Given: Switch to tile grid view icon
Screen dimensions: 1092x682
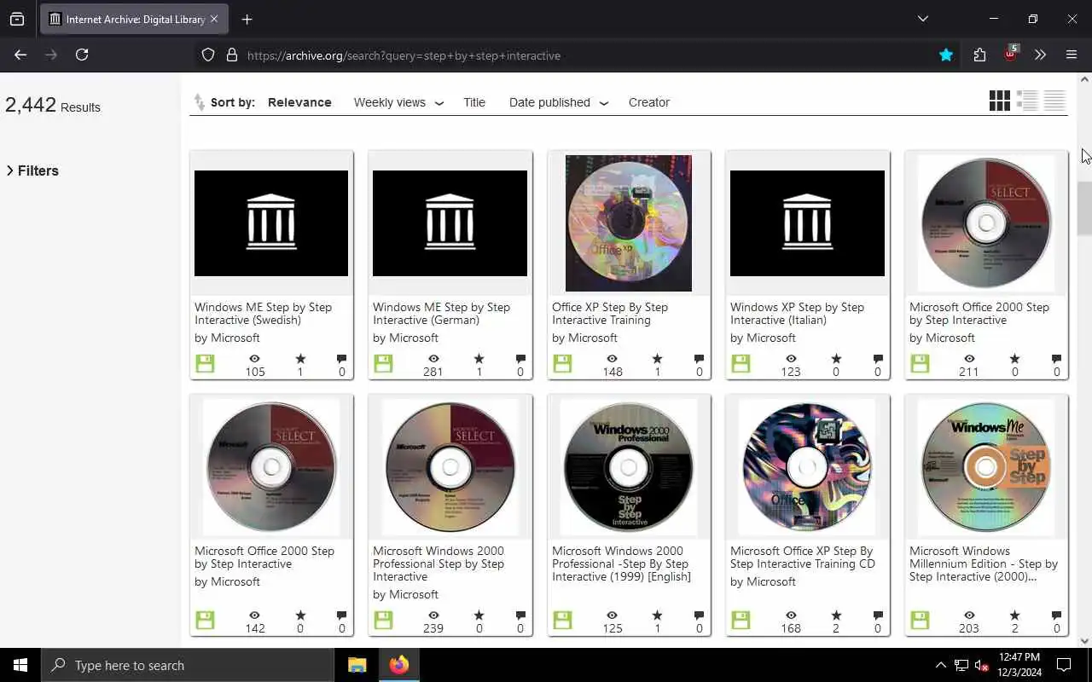Looking at the screenshot, I should click(999, 101).
